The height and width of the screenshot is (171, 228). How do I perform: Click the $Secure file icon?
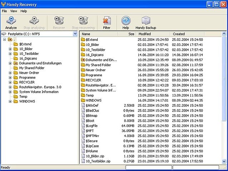83,141
